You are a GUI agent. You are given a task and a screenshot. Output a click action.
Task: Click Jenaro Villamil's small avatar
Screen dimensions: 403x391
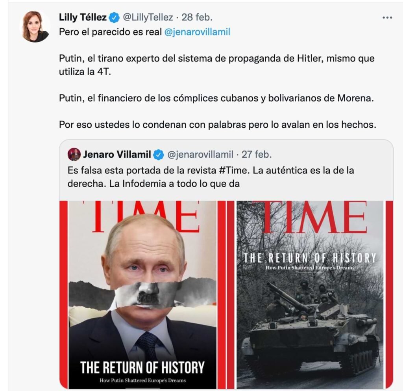coord(74,155)
